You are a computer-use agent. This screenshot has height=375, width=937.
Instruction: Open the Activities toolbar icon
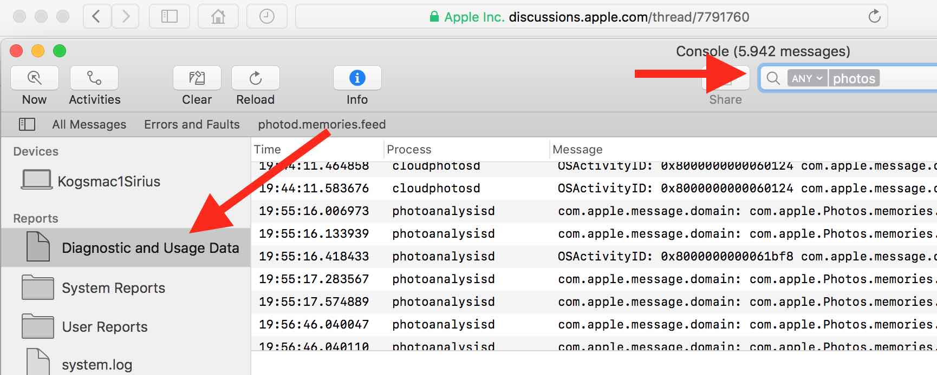(94, 78)
